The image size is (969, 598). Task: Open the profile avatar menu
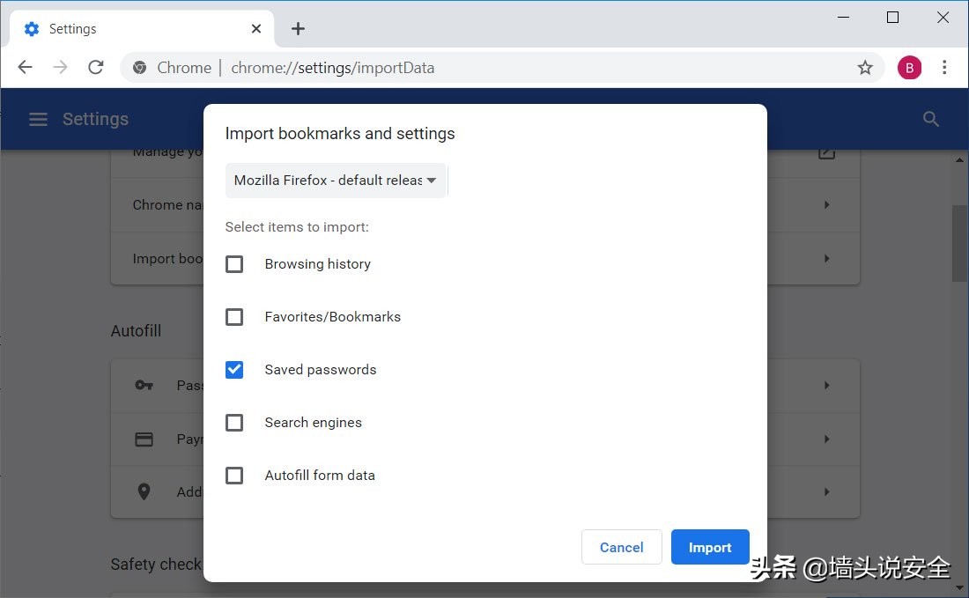[x=910, y=67]
